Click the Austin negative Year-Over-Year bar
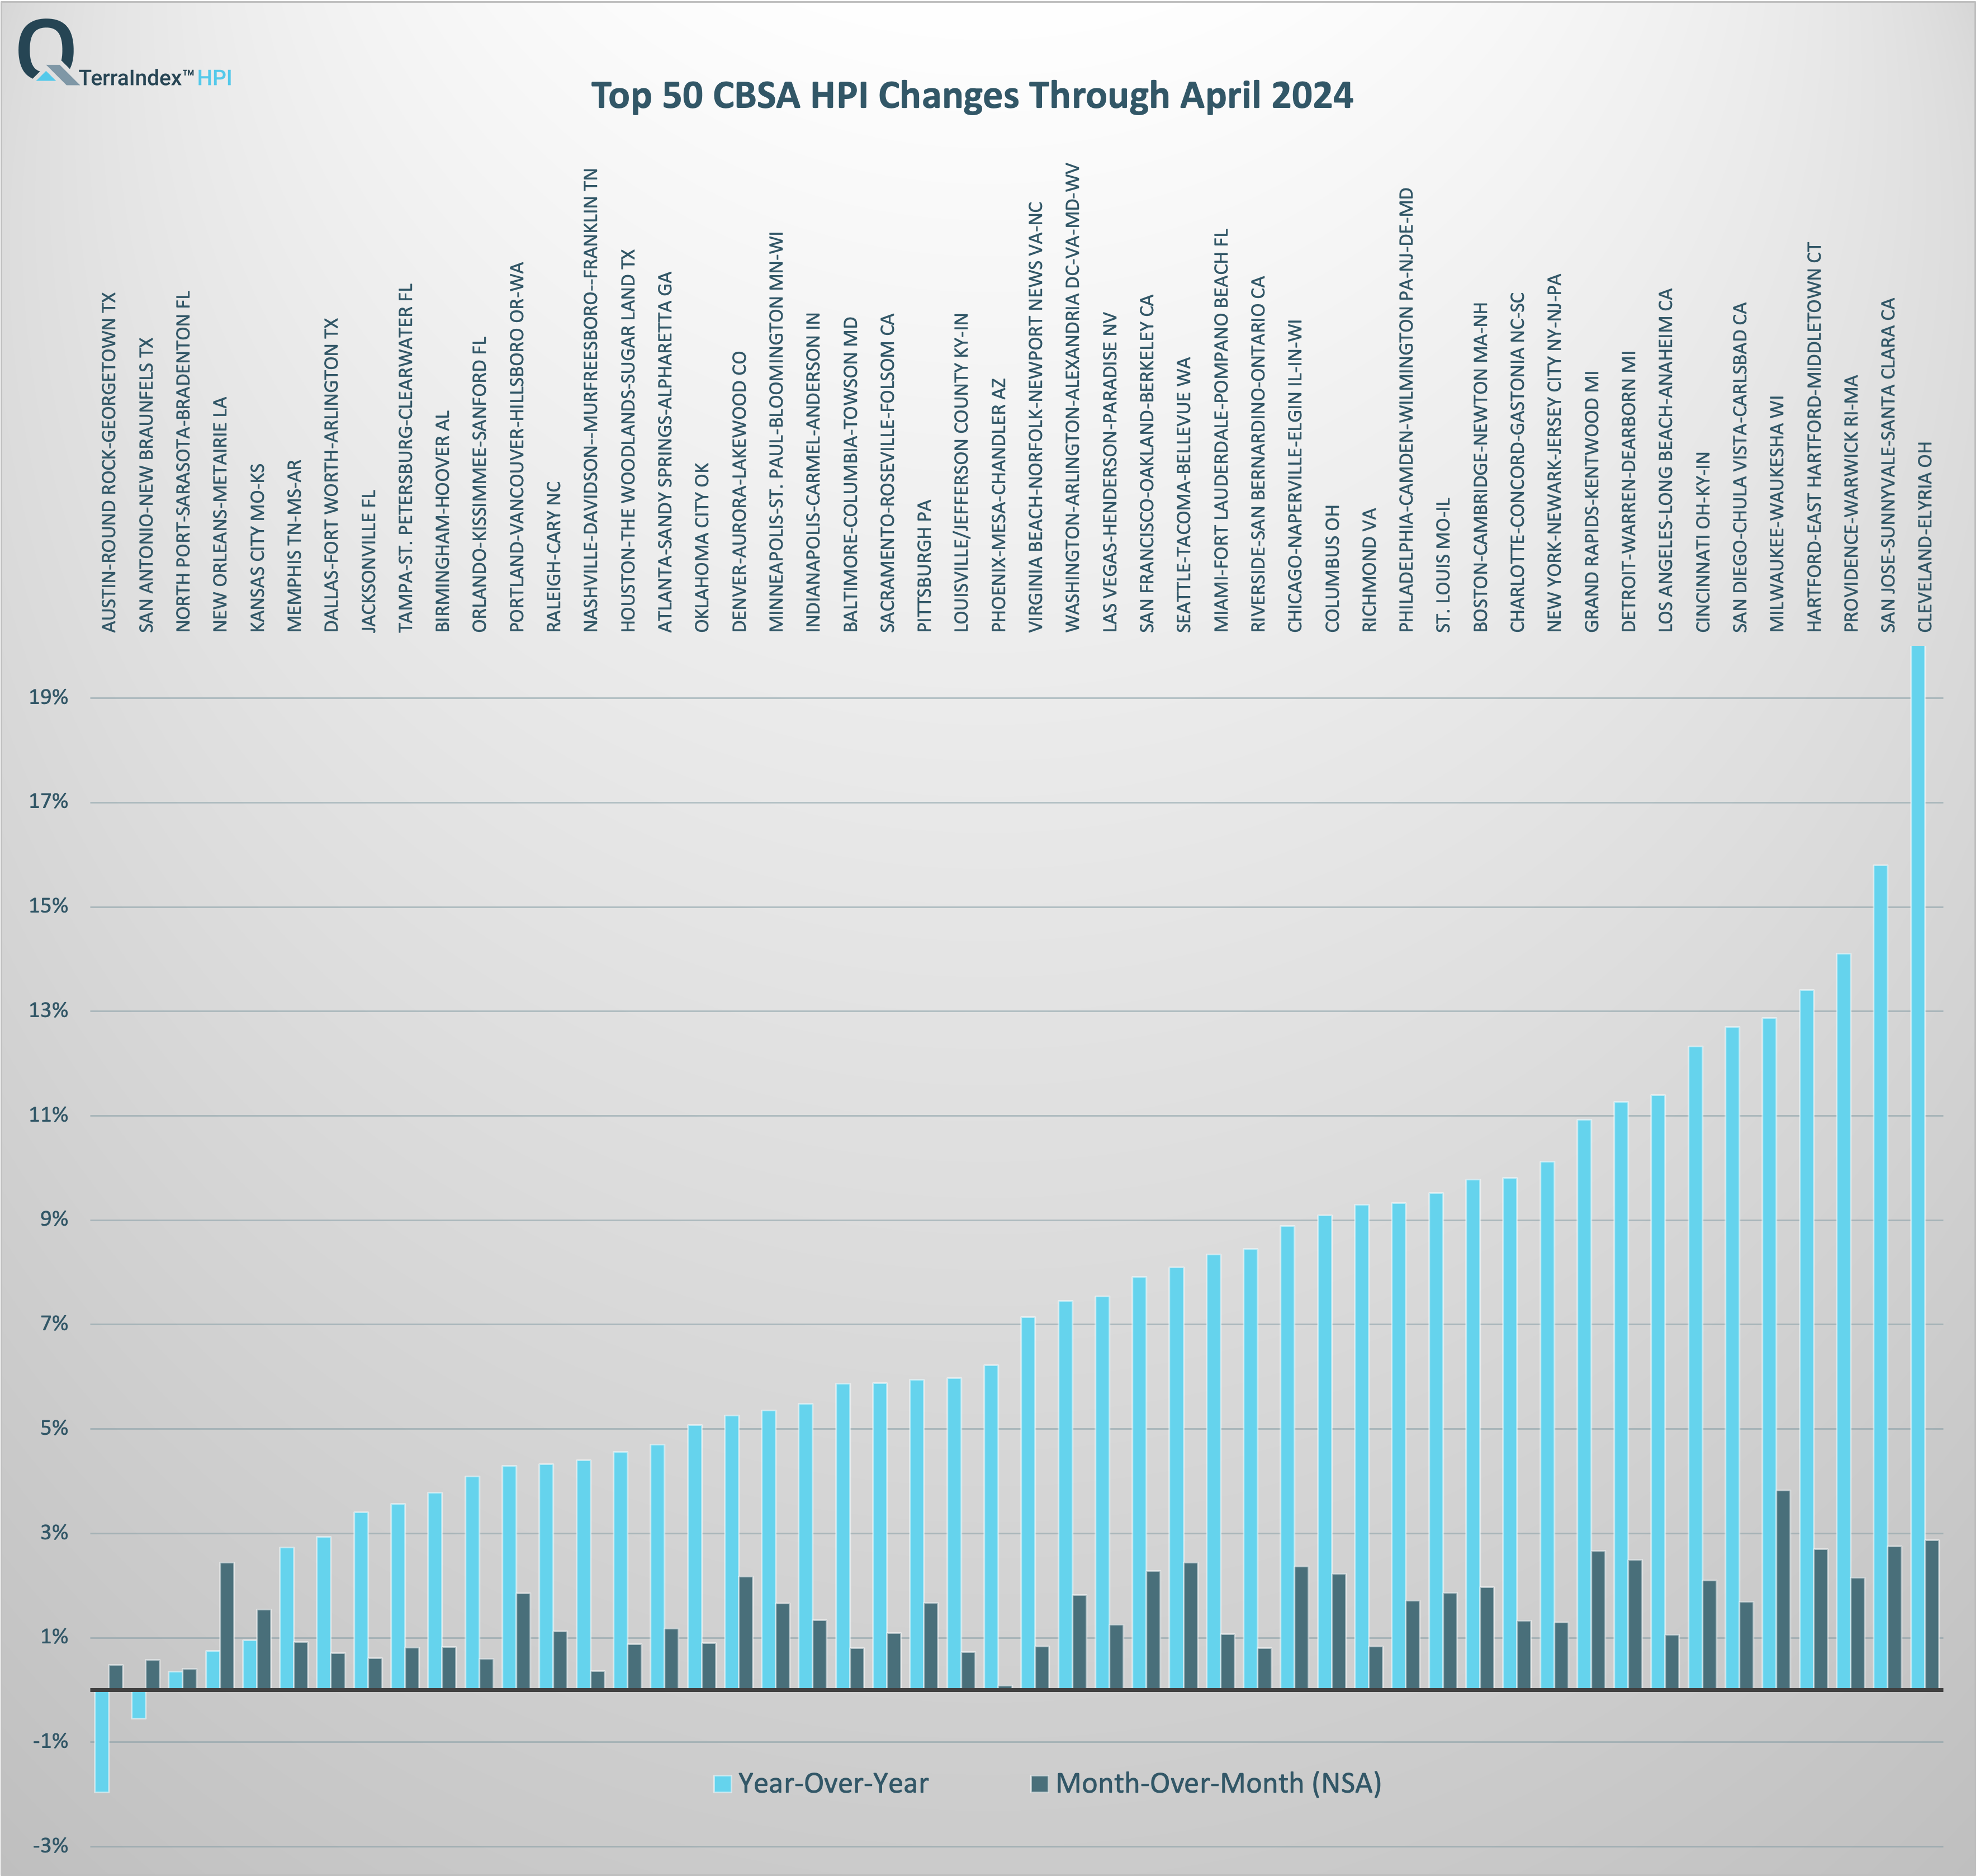 pyautogui.click(x=102, y=1741)
